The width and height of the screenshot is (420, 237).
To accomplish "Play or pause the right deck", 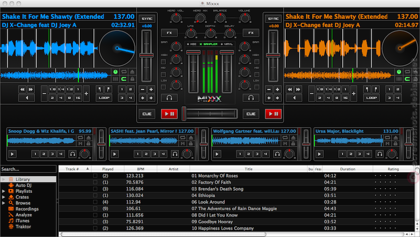I will click(x=273, y=114).
